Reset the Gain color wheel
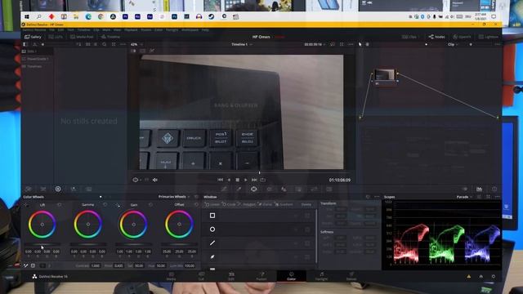This screenshot has width=523, height=294. 150,205
